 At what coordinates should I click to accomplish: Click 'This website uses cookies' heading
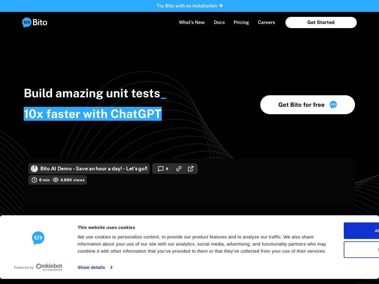[106, 227]
